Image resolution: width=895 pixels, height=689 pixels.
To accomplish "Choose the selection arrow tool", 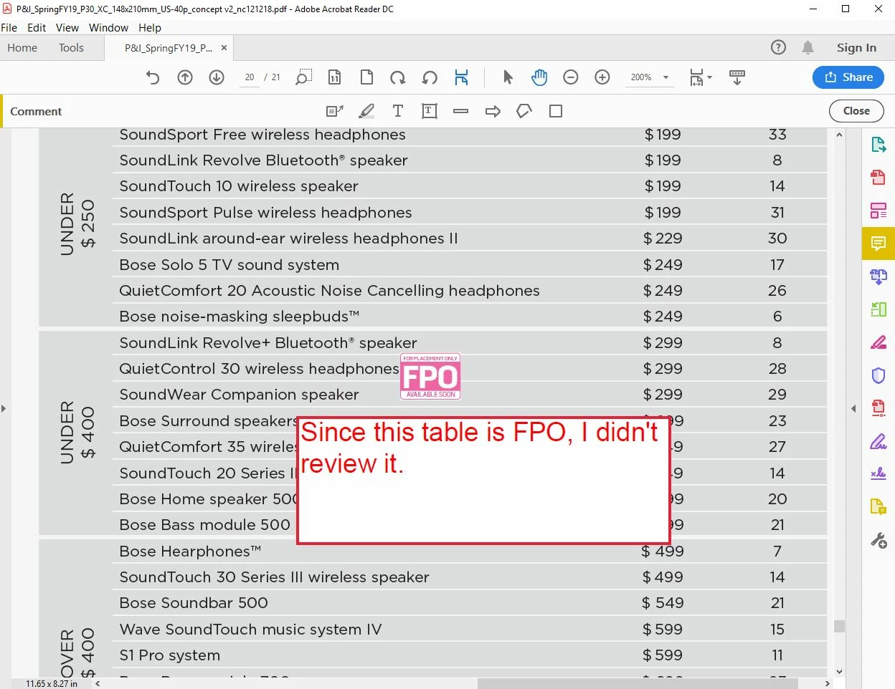I will [x=508, y=77].
